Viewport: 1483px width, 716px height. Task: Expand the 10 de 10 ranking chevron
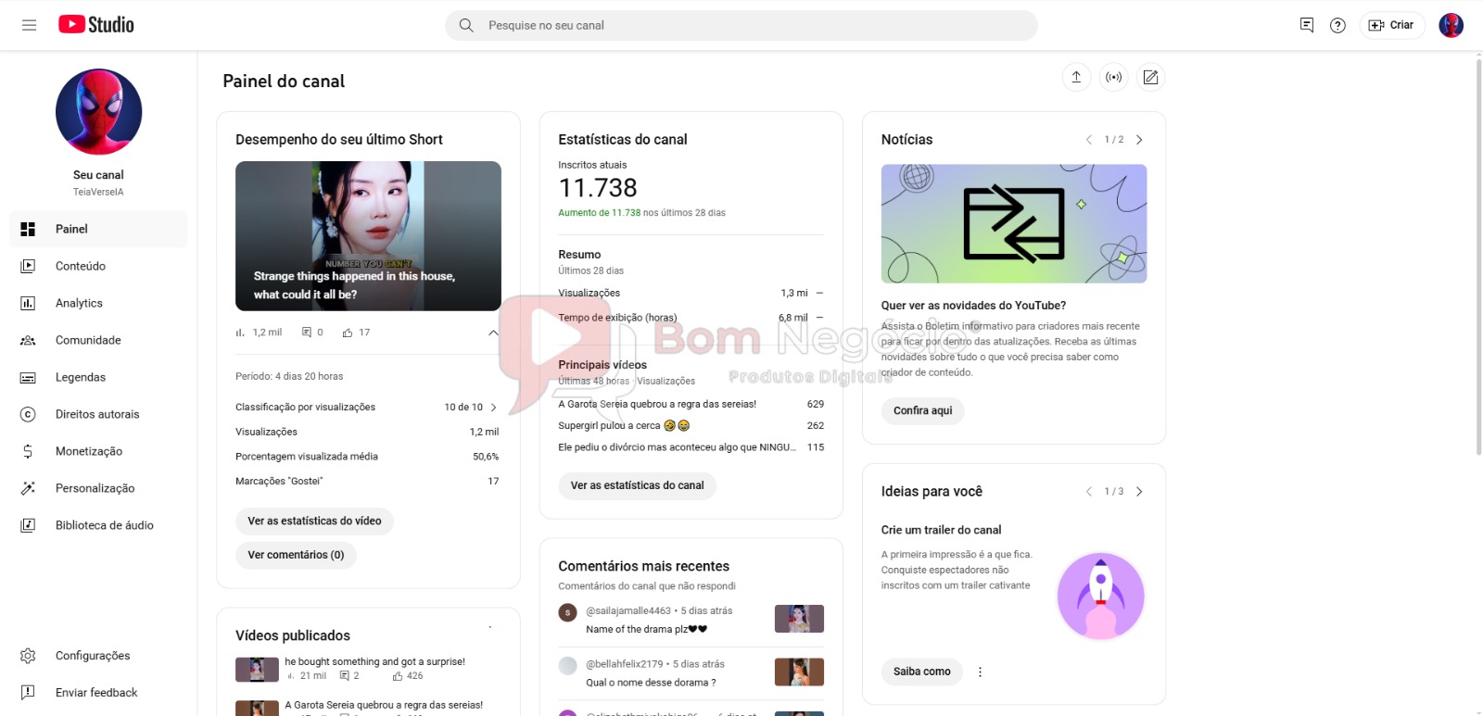pyautogui.click(x=493, y=408)
